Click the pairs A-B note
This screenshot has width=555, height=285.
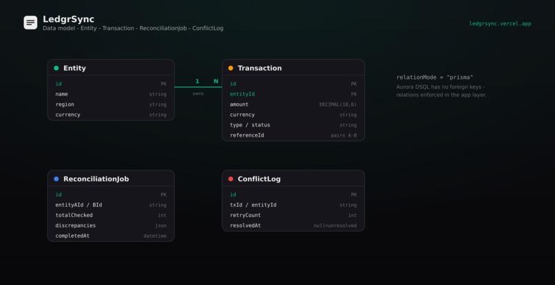pos(344,135)
